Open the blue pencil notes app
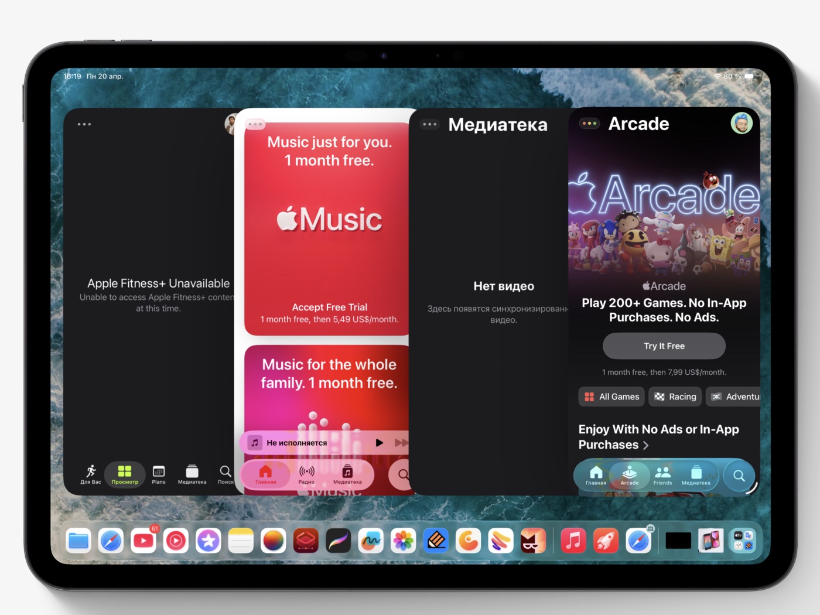 click(436, 541)
